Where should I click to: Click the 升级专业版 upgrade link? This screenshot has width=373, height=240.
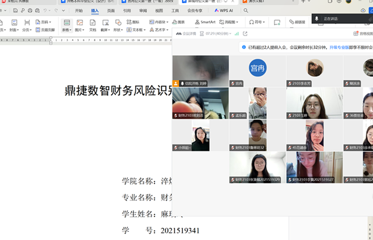(339, 47)
